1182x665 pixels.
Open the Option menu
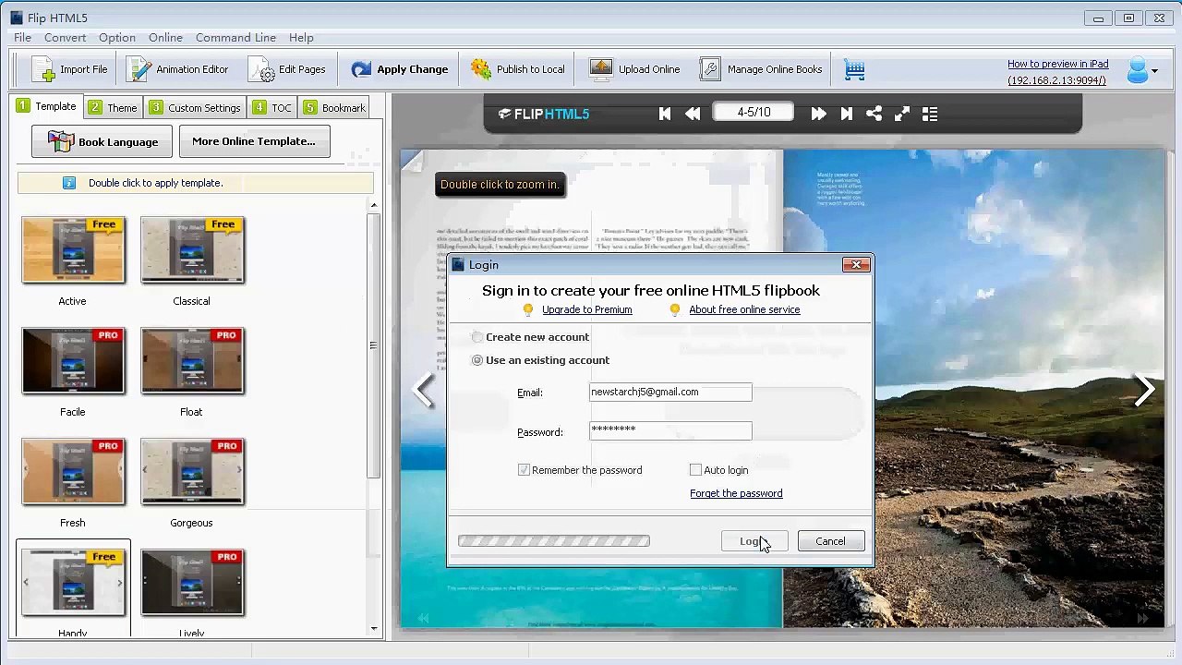(117, 38)
